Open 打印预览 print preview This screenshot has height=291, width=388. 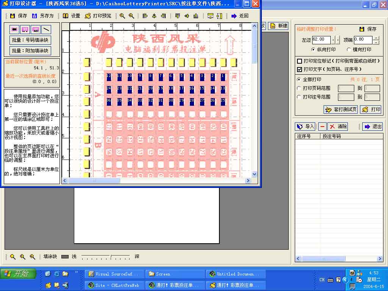pos(98,16)
